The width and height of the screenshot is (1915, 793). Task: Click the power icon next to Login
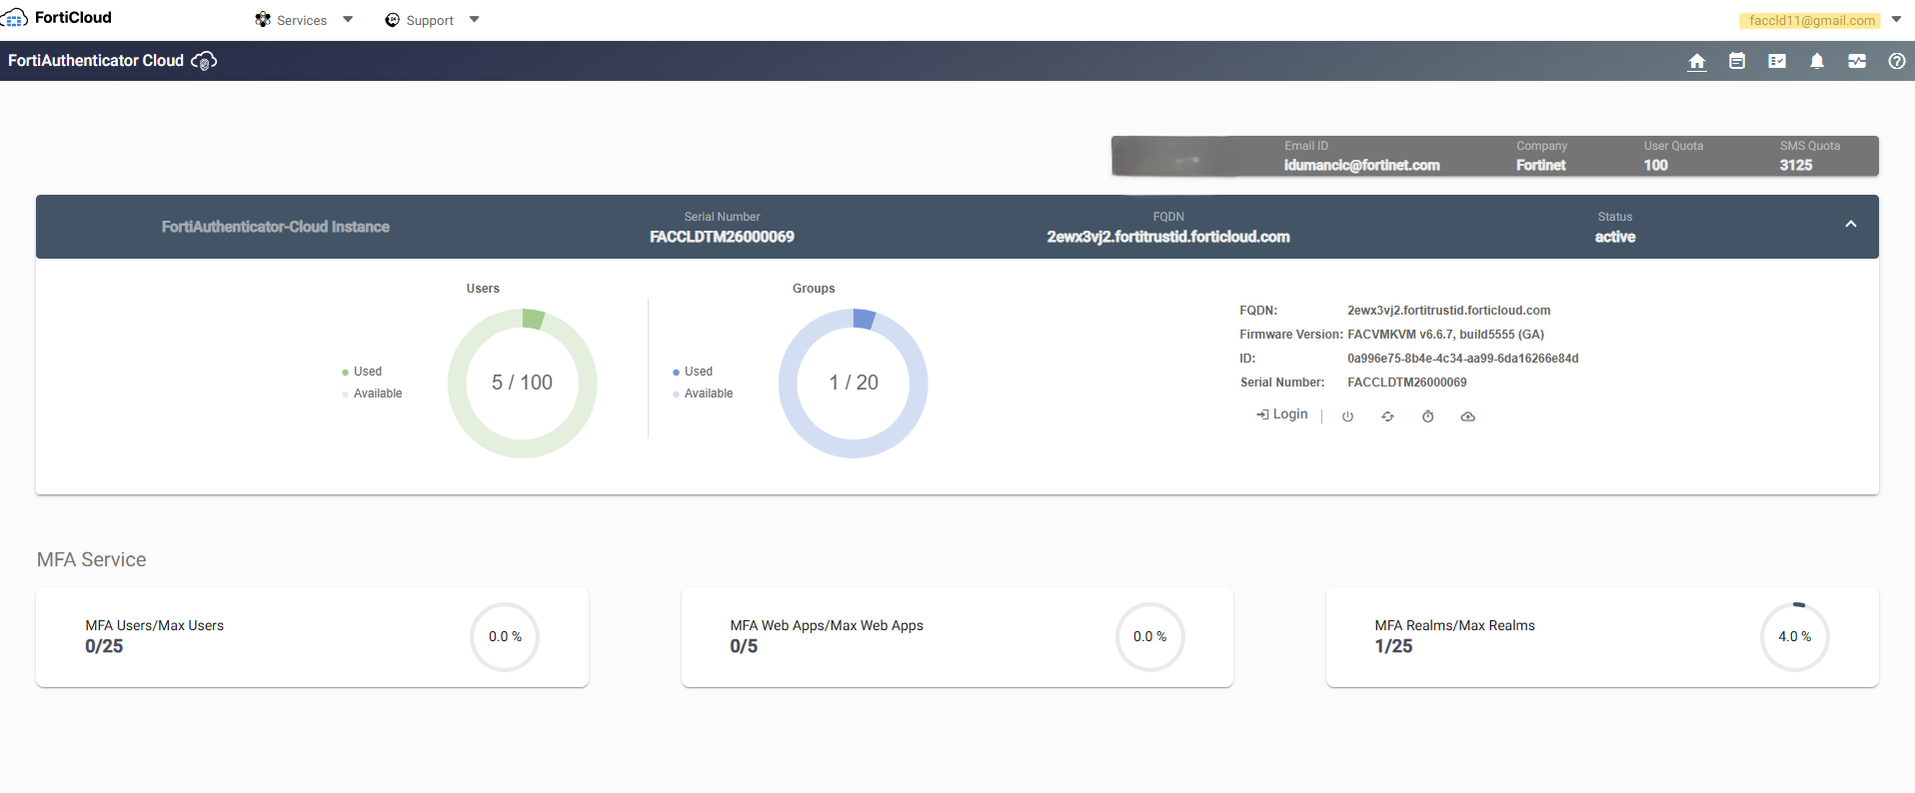pos(1347,416)
